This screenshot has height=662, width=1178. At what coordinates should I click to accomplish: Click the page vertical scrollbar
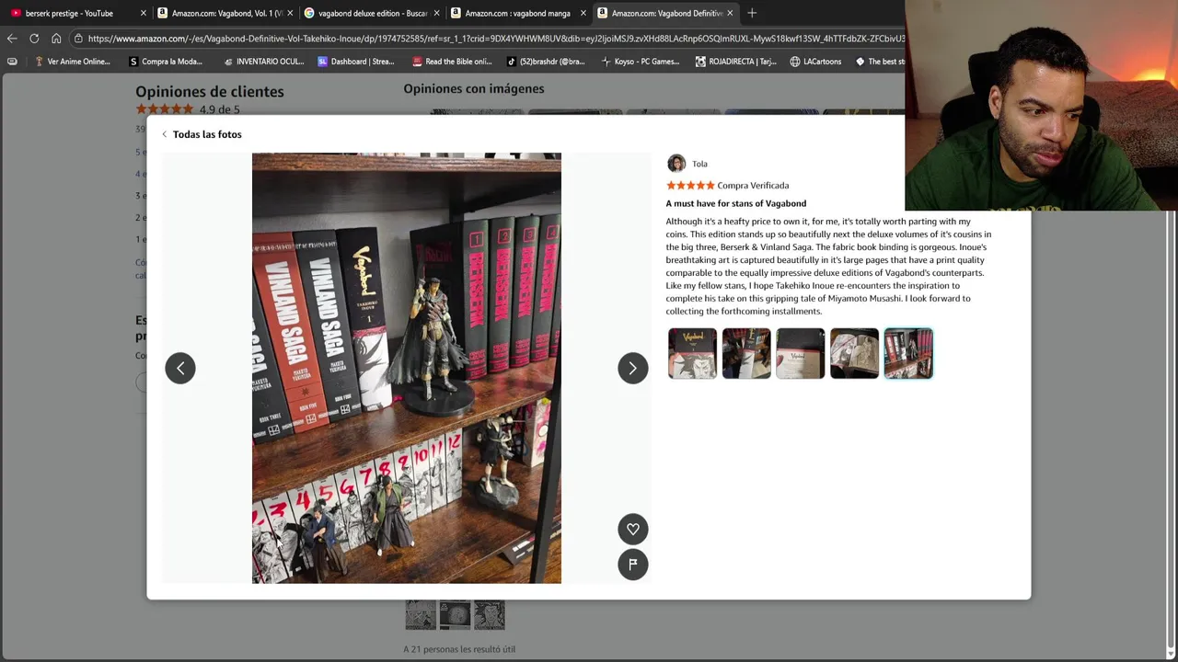point(1171,432)
